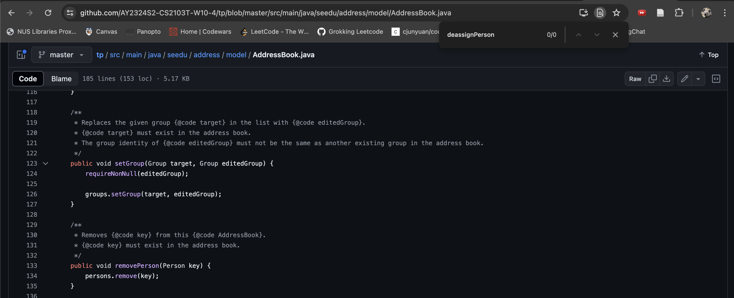
Task: Select the Code tab
Action: pos(28,79)
